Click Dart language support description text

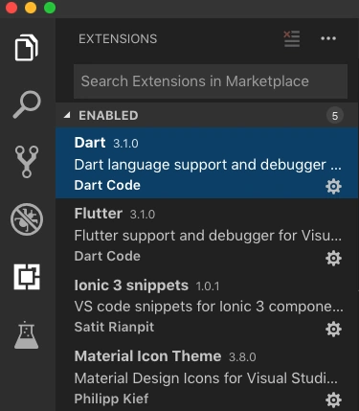tap(208, 165)
